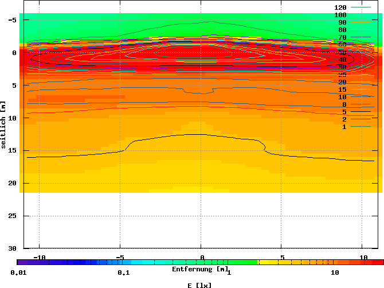The height and width of the screenshot is (288, 384).
Task: Click colorbar tick label "10"
Action: (x=335, y=273)
